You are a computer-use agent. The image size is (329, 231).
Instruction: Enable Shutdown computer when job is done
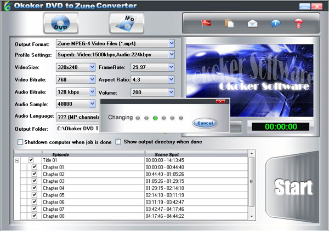pyautogui.click(x=20, y=142)
